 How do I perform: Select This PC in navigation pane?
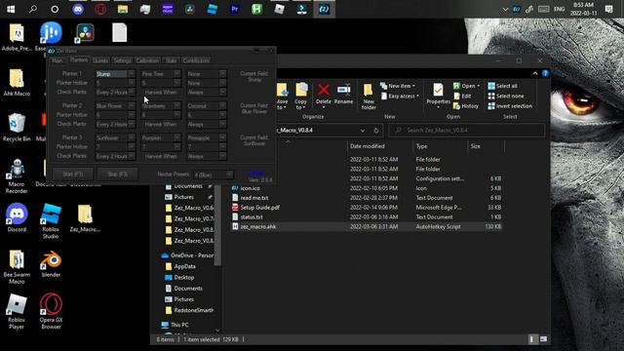175,325
